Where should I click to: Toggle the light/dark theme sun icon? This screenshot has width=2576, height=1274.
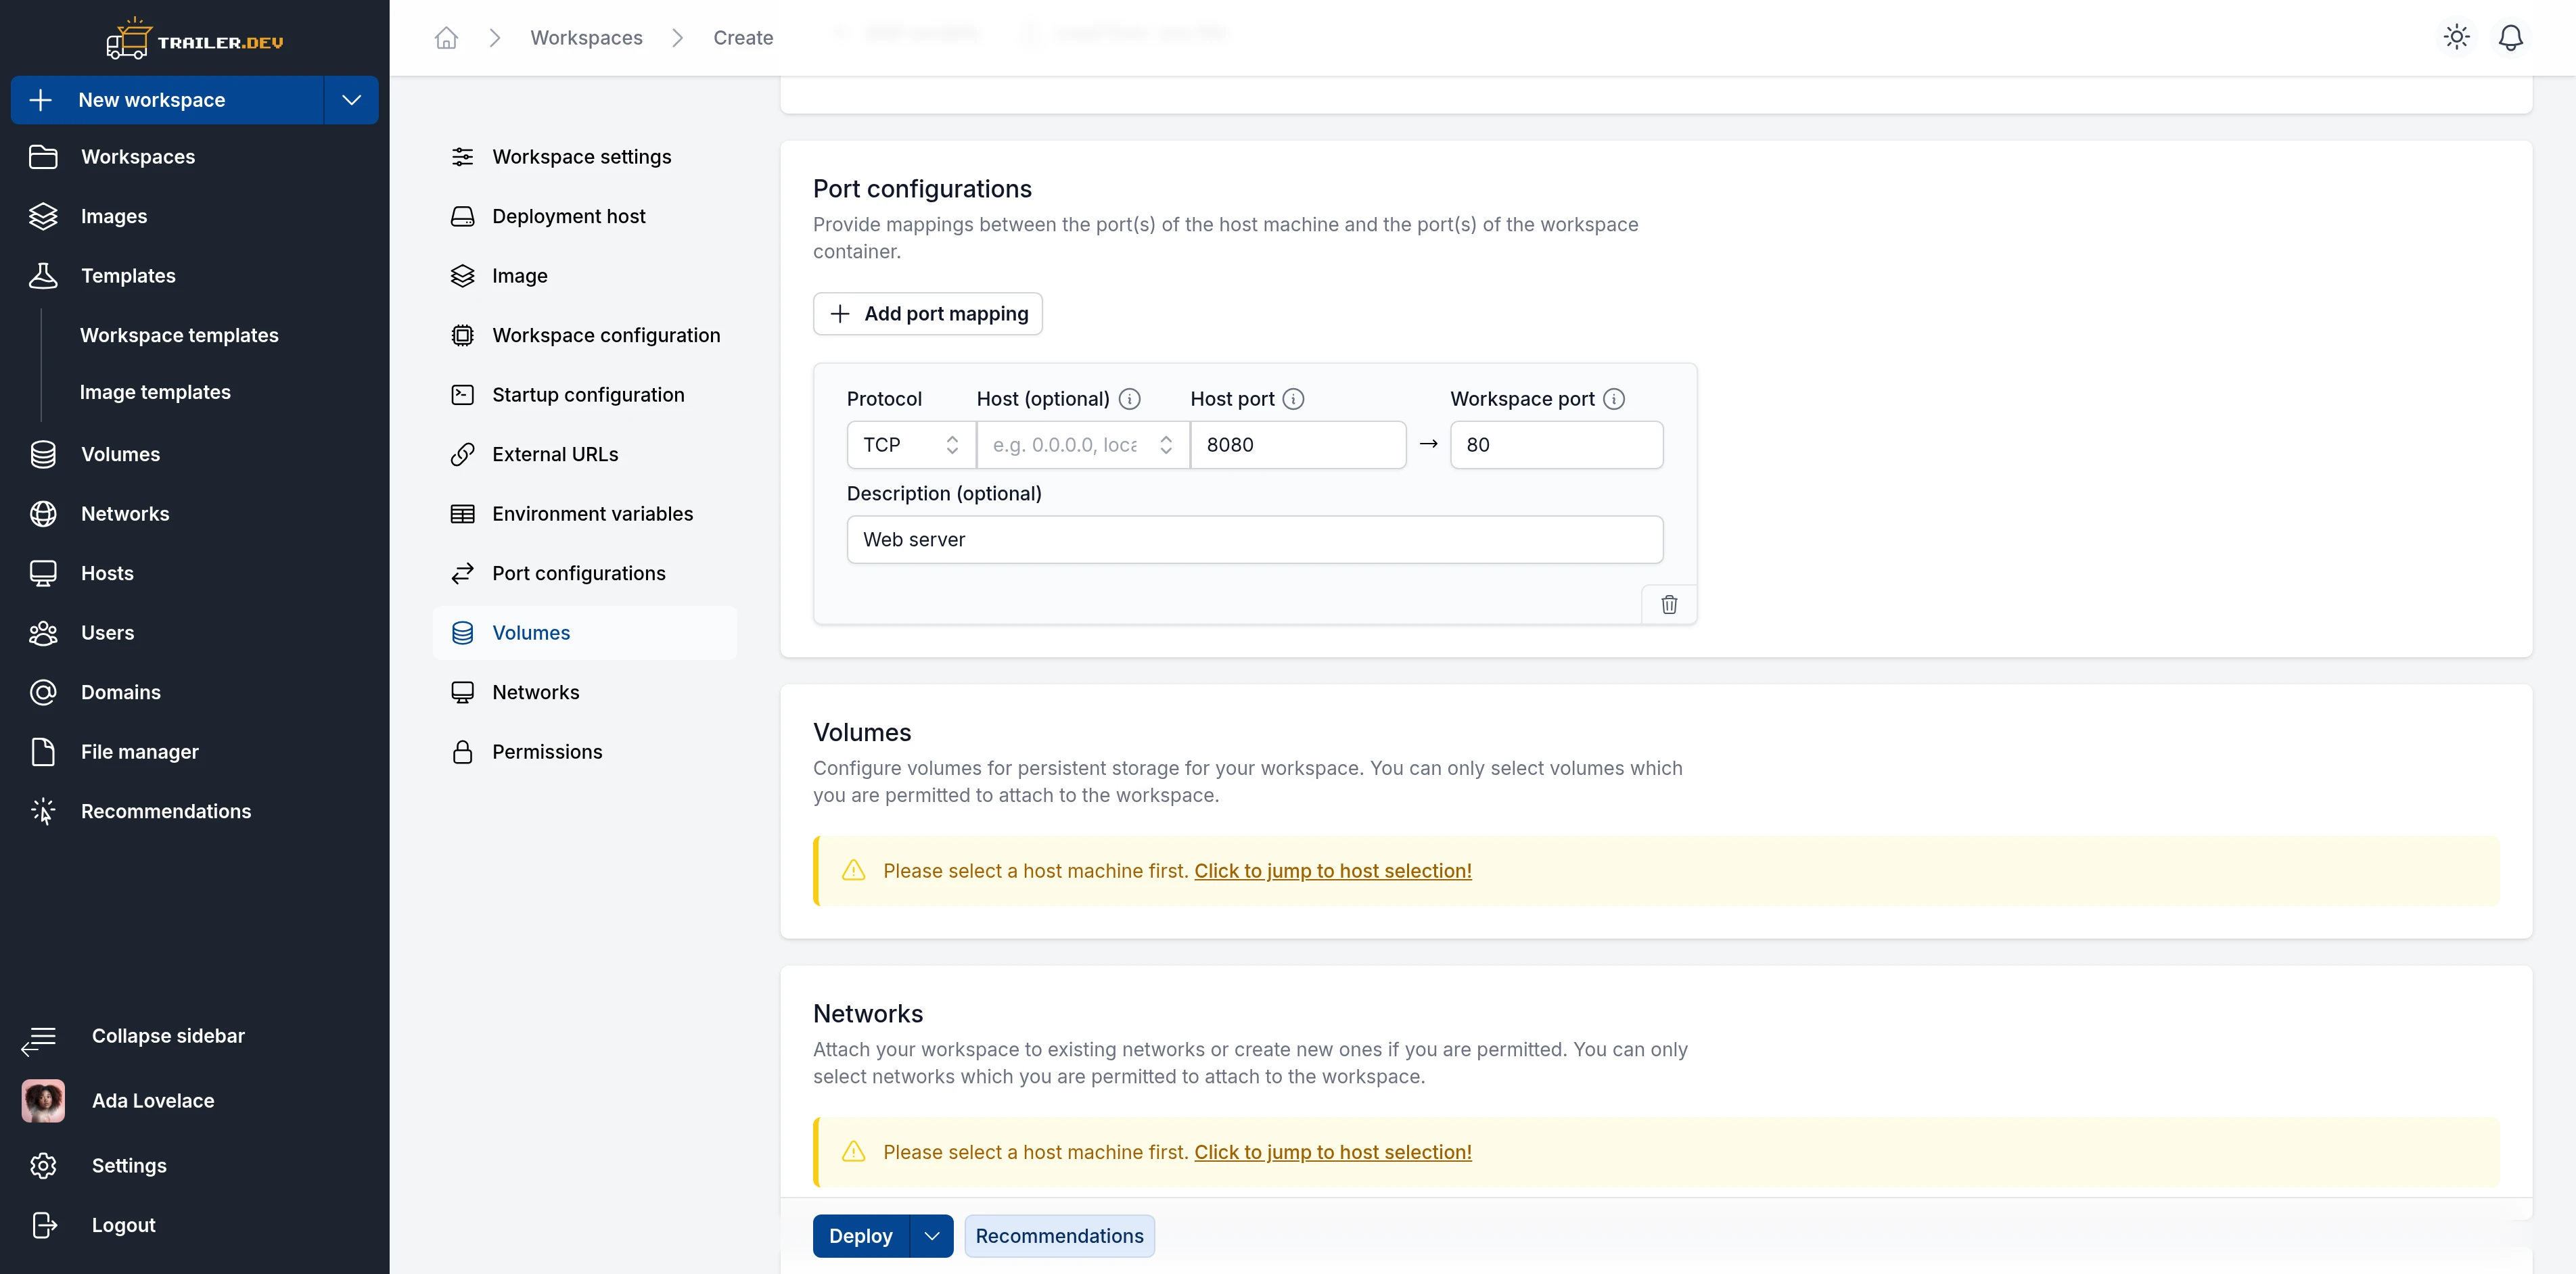click(x=2456, y=37)
